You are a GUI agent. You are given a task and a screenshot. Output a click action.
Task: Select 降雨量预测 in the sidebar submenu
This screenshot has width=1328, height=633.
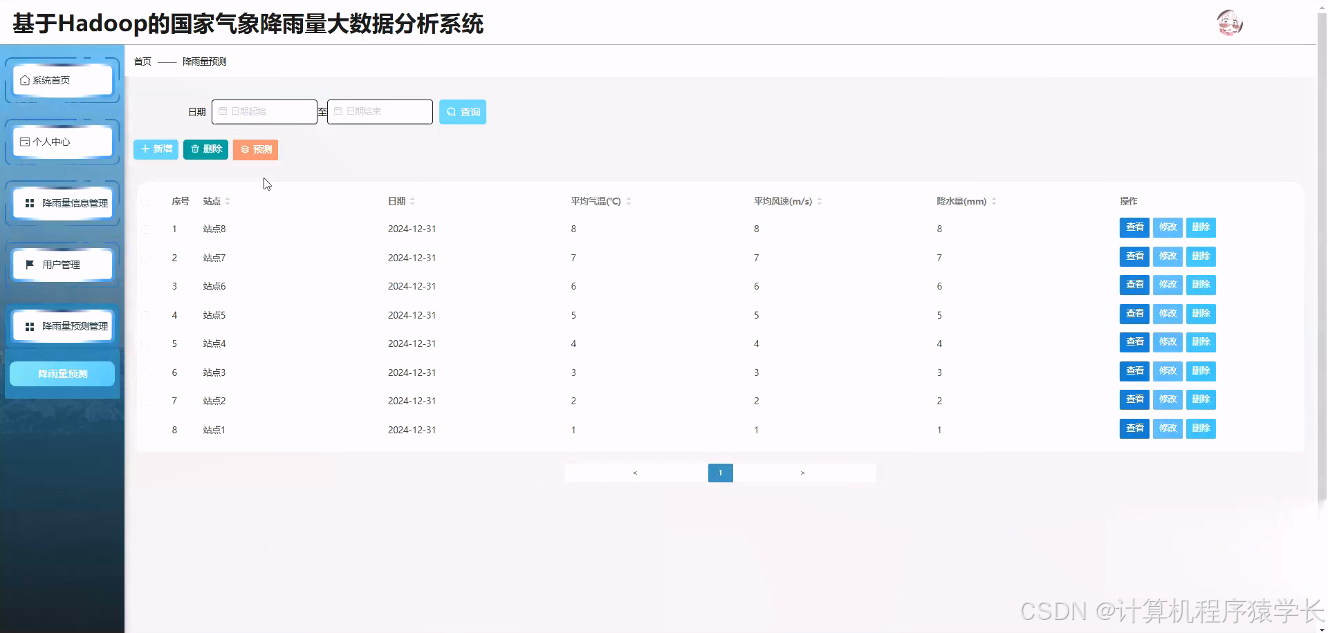pyautogui.click(x=62, y=373)
